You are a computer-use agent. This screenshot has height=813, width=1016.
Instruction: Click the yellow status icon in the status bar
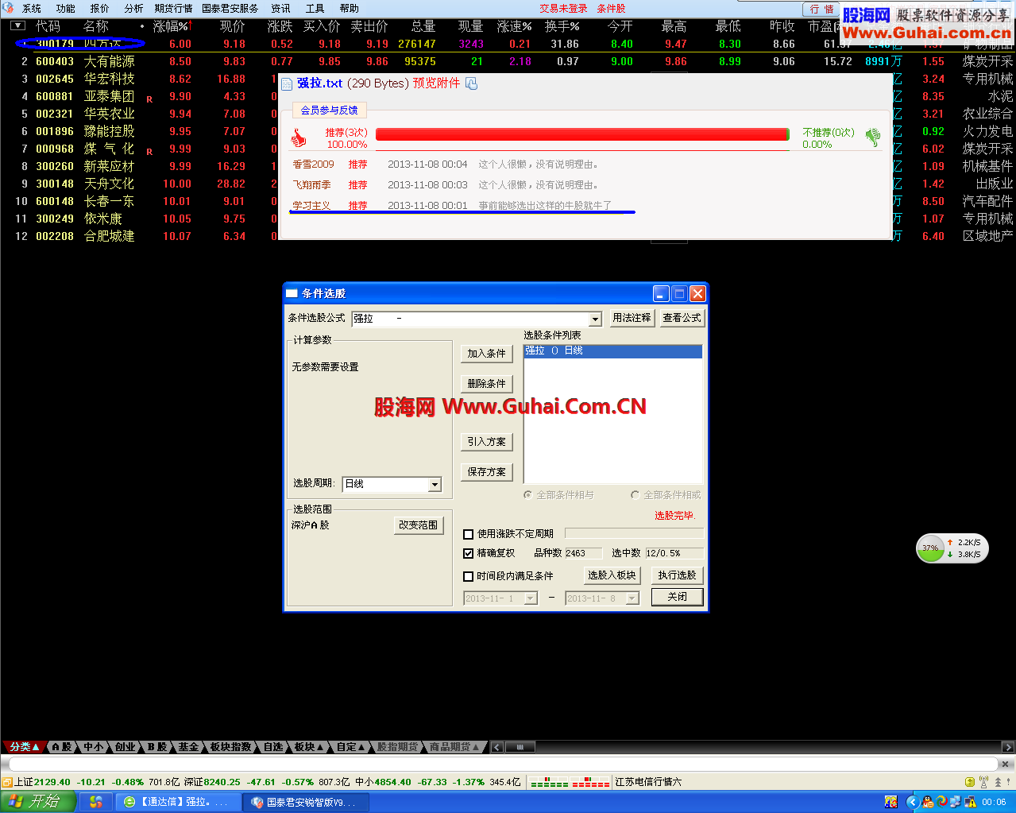tap(970, 782)
